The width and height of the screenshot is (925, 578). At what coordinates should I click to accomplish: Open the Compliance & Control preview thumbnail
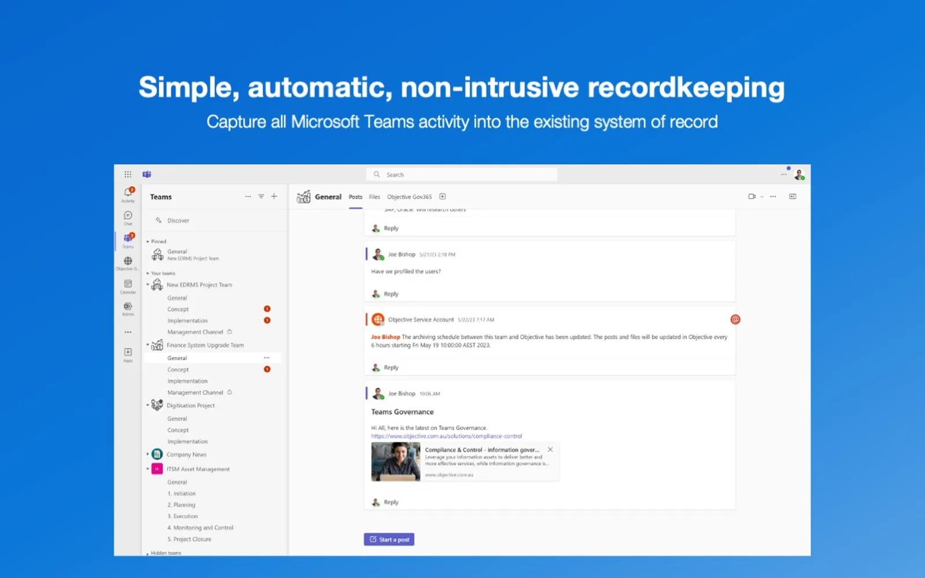395,462
